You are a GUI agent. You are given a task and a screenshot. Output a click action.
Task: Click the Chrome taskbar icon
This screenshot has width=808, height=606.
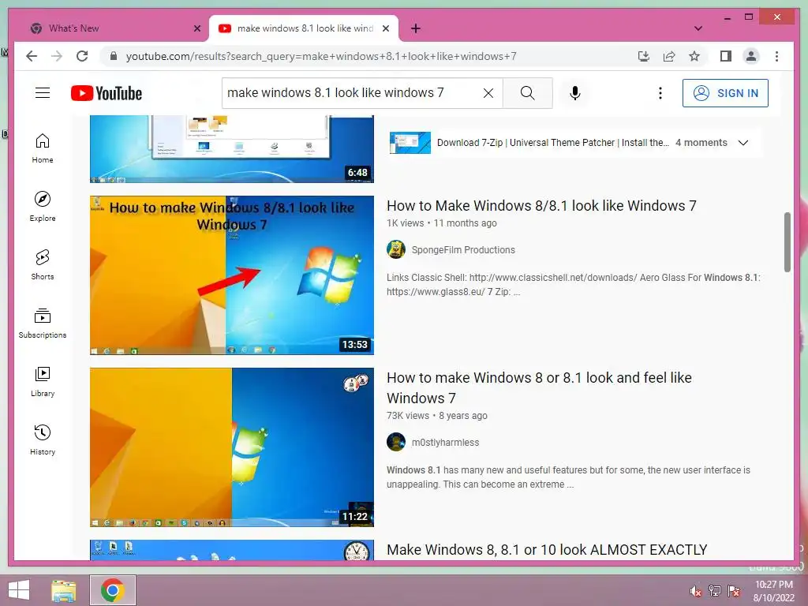(112, 590)
